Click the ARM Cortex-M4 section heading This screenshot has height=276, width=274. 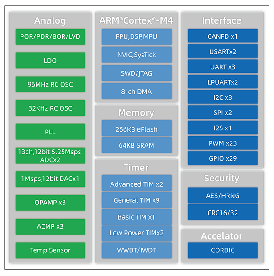[137, 20]
